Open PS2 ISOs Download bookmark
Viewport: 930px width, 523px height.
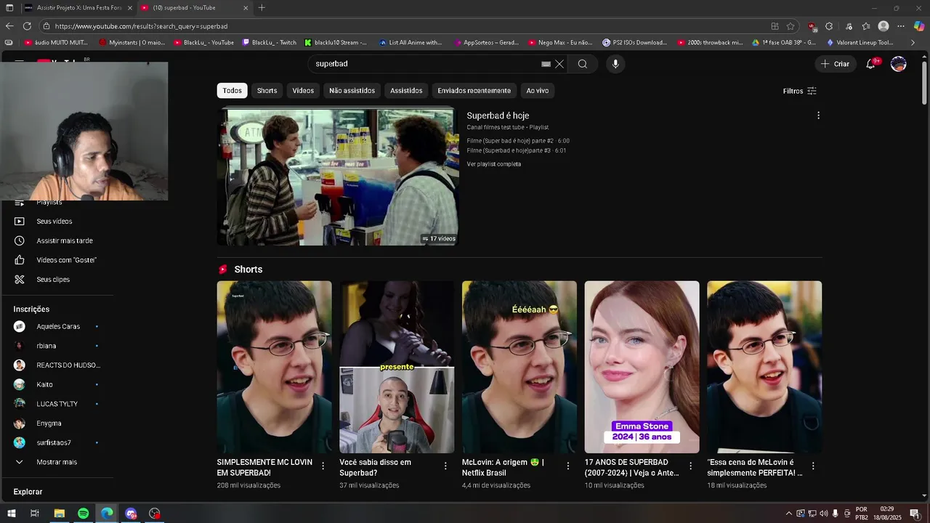635,43
